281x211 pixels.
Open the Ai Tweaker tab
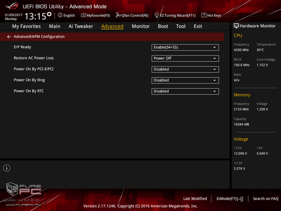(x=81, y=26)
